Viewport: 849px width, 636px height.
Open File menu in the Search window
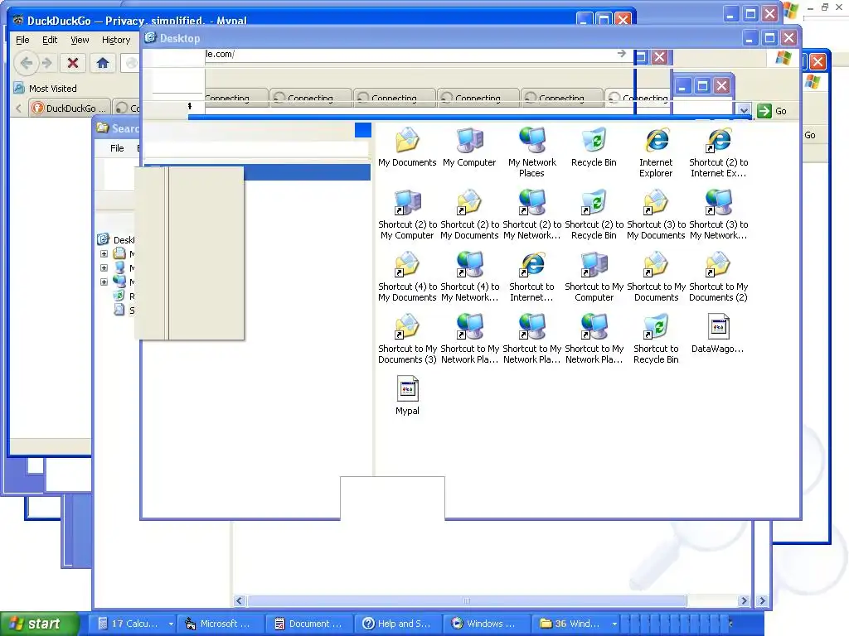[117, 148]
